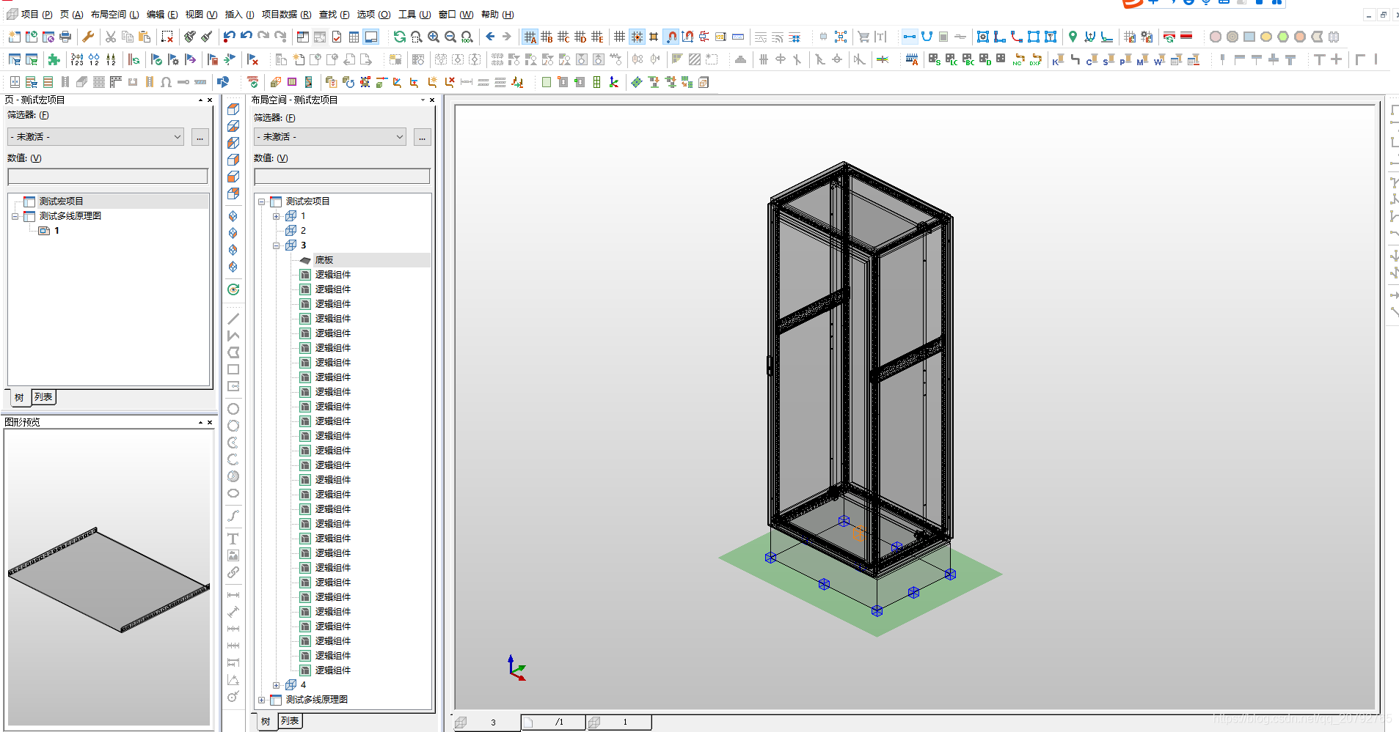Click the green refresh view icon

[399, 37]
